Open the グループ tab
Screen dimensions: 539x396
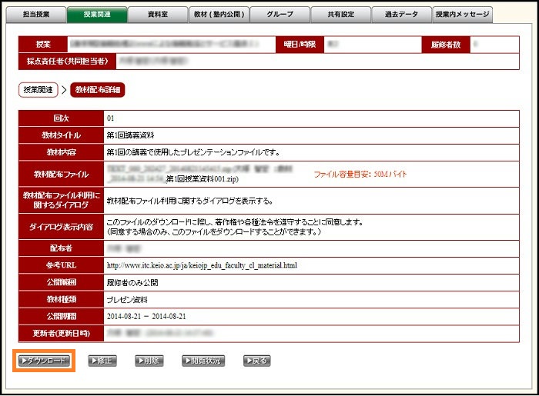coord(279,14)
